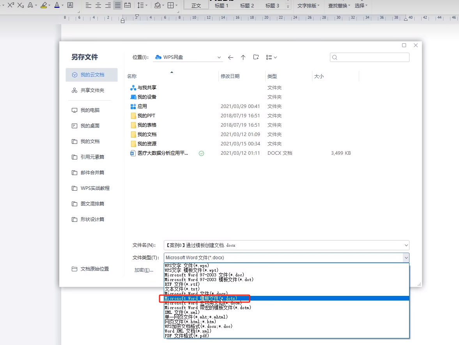Align paragraph text left

tap(89, 5)
